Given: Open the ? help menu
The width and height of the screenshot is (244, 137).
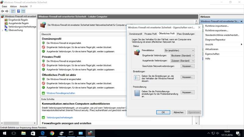Looking at the screenshot, I should point(31,6).
